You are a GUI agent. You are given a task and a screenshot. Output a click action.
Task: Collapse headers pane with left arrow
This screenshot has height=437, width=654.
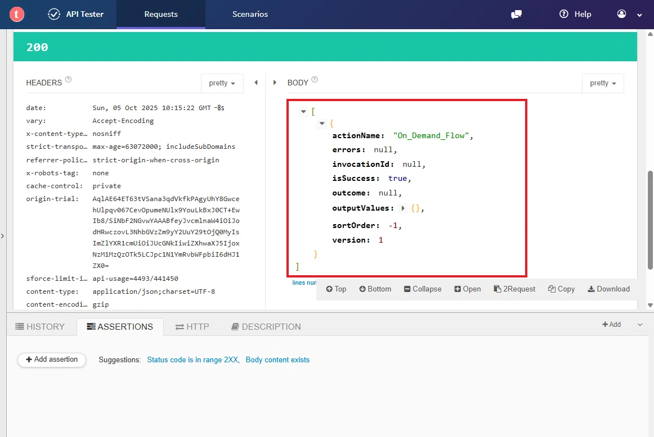[x=256, y=83]
